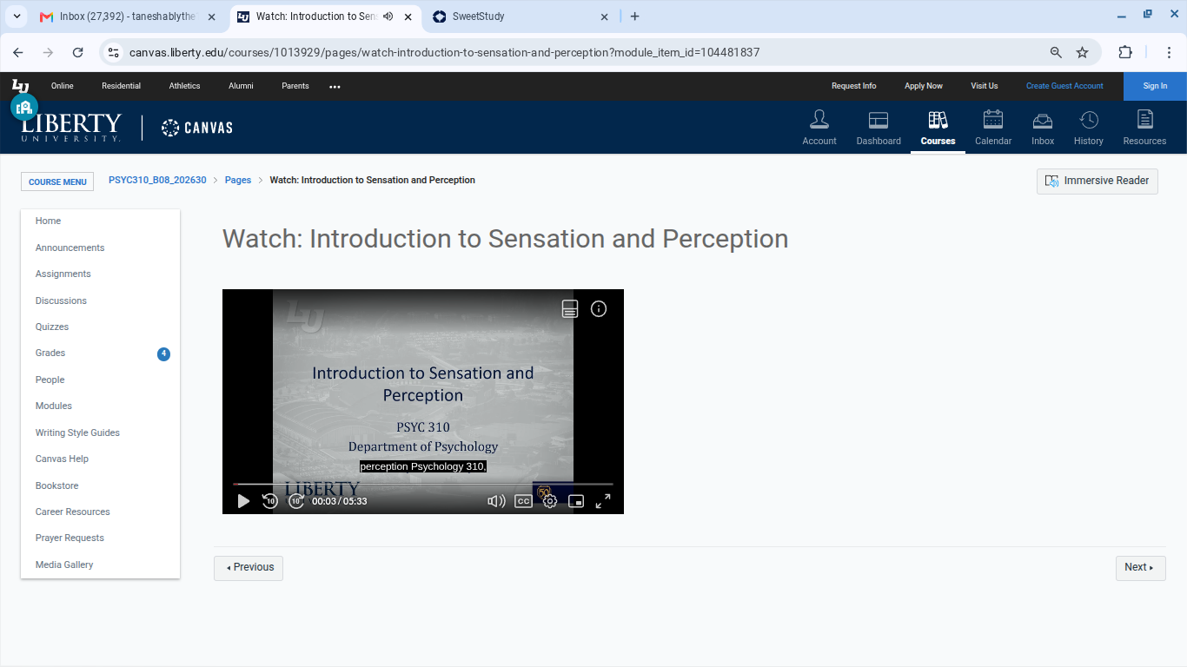
Task: Open the PSYC310_B08_202630 breadcrumb link
Action: [157, 180]
